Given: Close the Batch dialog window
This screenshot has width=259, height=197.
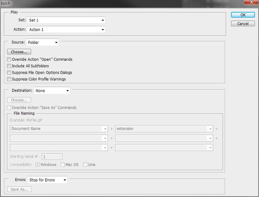Looking at the screenshot, I should click(x=251, y=2).
